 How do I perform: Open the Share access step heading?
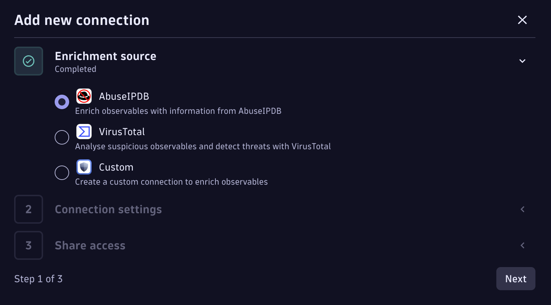coord(90,246)
